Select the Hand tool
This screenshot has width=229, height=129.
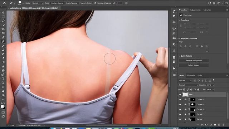coord(3,91)
